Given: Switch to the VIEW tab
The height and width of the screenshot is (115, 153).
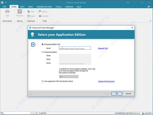Looking at the screenshot, I should click(x=30, y=7).
